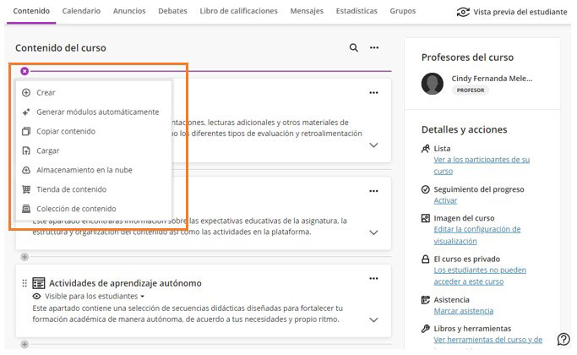Image resolution: width=577 pixels, height=355 pixels.
Task: Open options menu of first learning module
Action: [373, 93]
